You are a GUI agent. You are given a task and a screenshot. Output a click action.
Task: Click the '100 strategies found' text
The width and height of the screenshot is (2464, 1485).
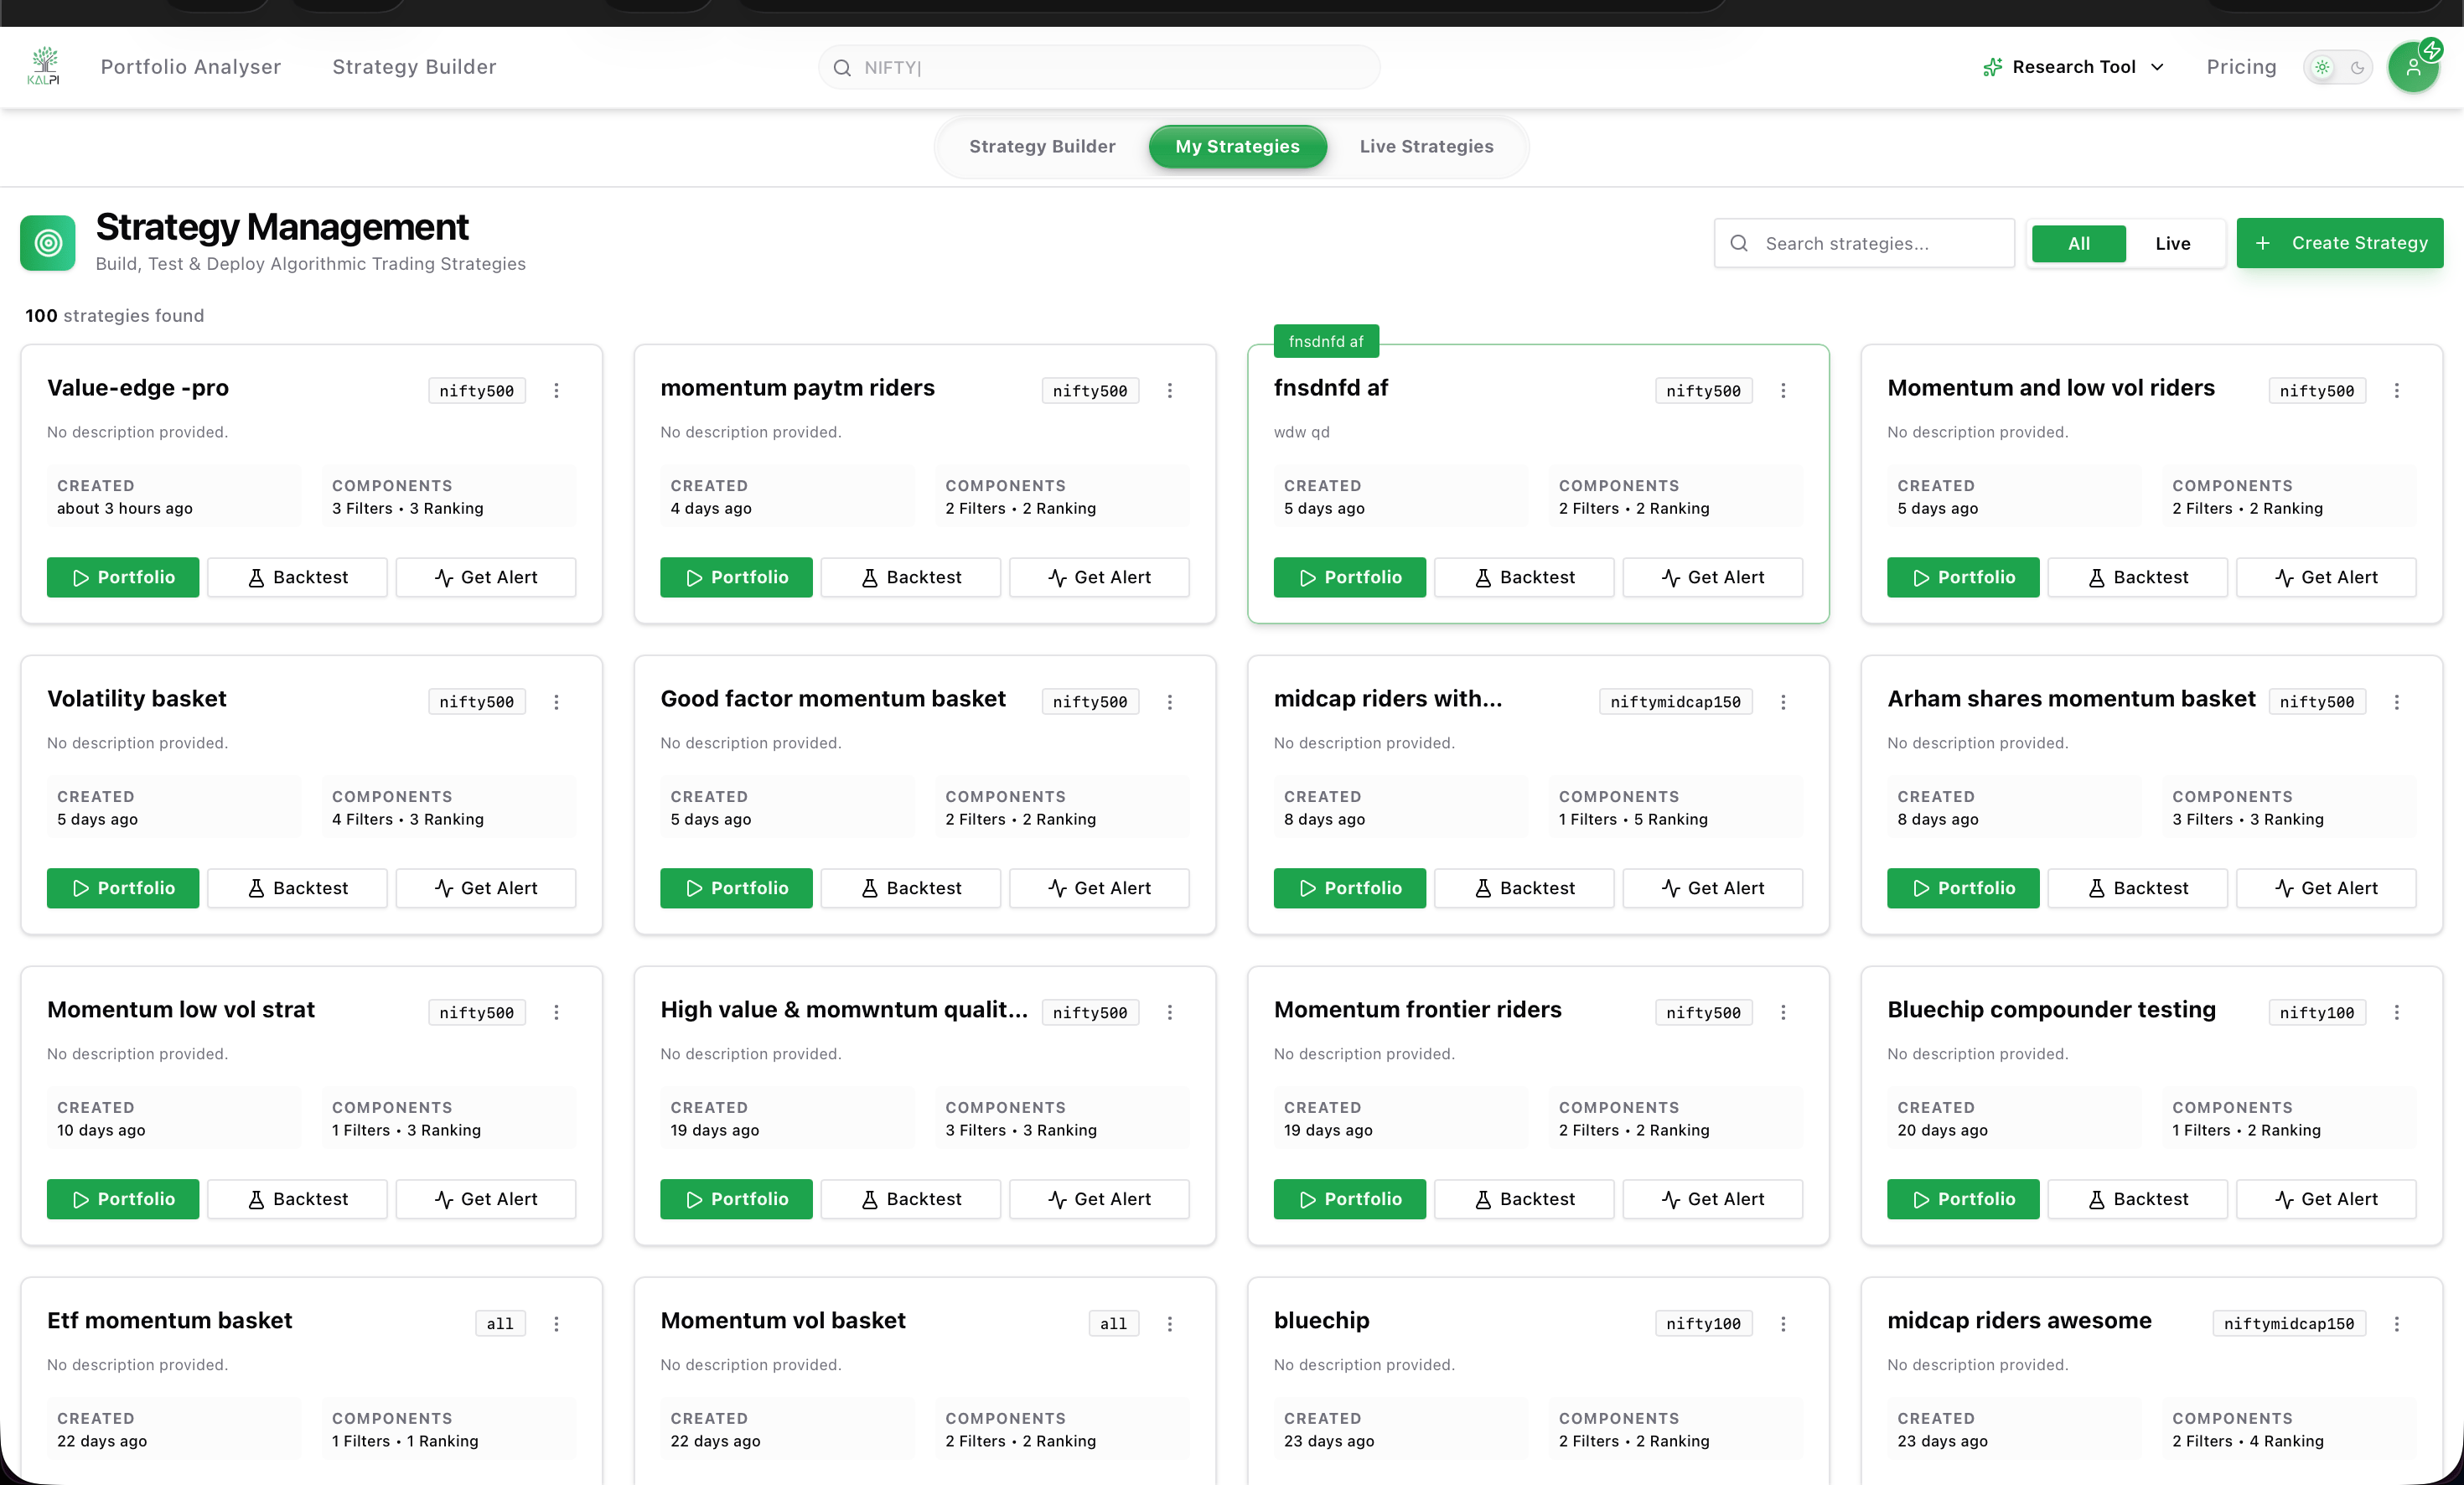click(115, 316)
